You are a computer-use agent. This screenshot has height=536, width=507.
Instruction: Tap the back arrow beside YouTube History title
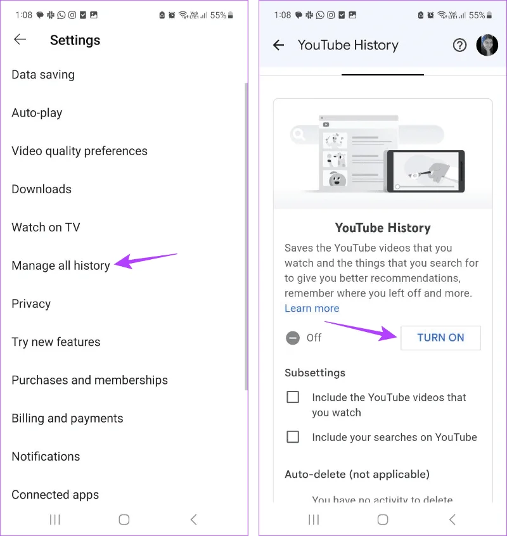pyautogui.click(x=279, y=45)
